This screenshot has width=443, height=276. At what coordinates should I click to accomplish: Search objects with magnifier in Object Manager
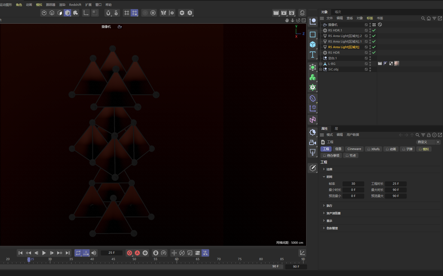(x=423, y=18)
